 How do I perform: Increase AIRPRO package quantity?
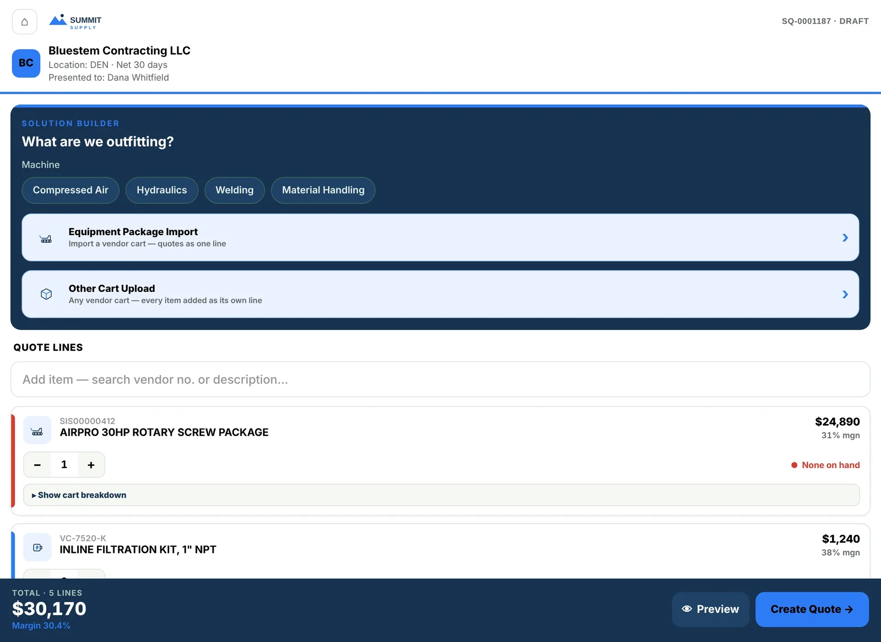coord(91,465)
